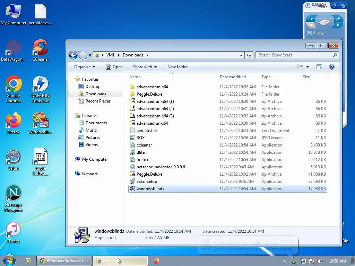The image size is (355, 266).
Task: Click Windows Media Player taskbar icon
Action: click(x=28, y=261)
